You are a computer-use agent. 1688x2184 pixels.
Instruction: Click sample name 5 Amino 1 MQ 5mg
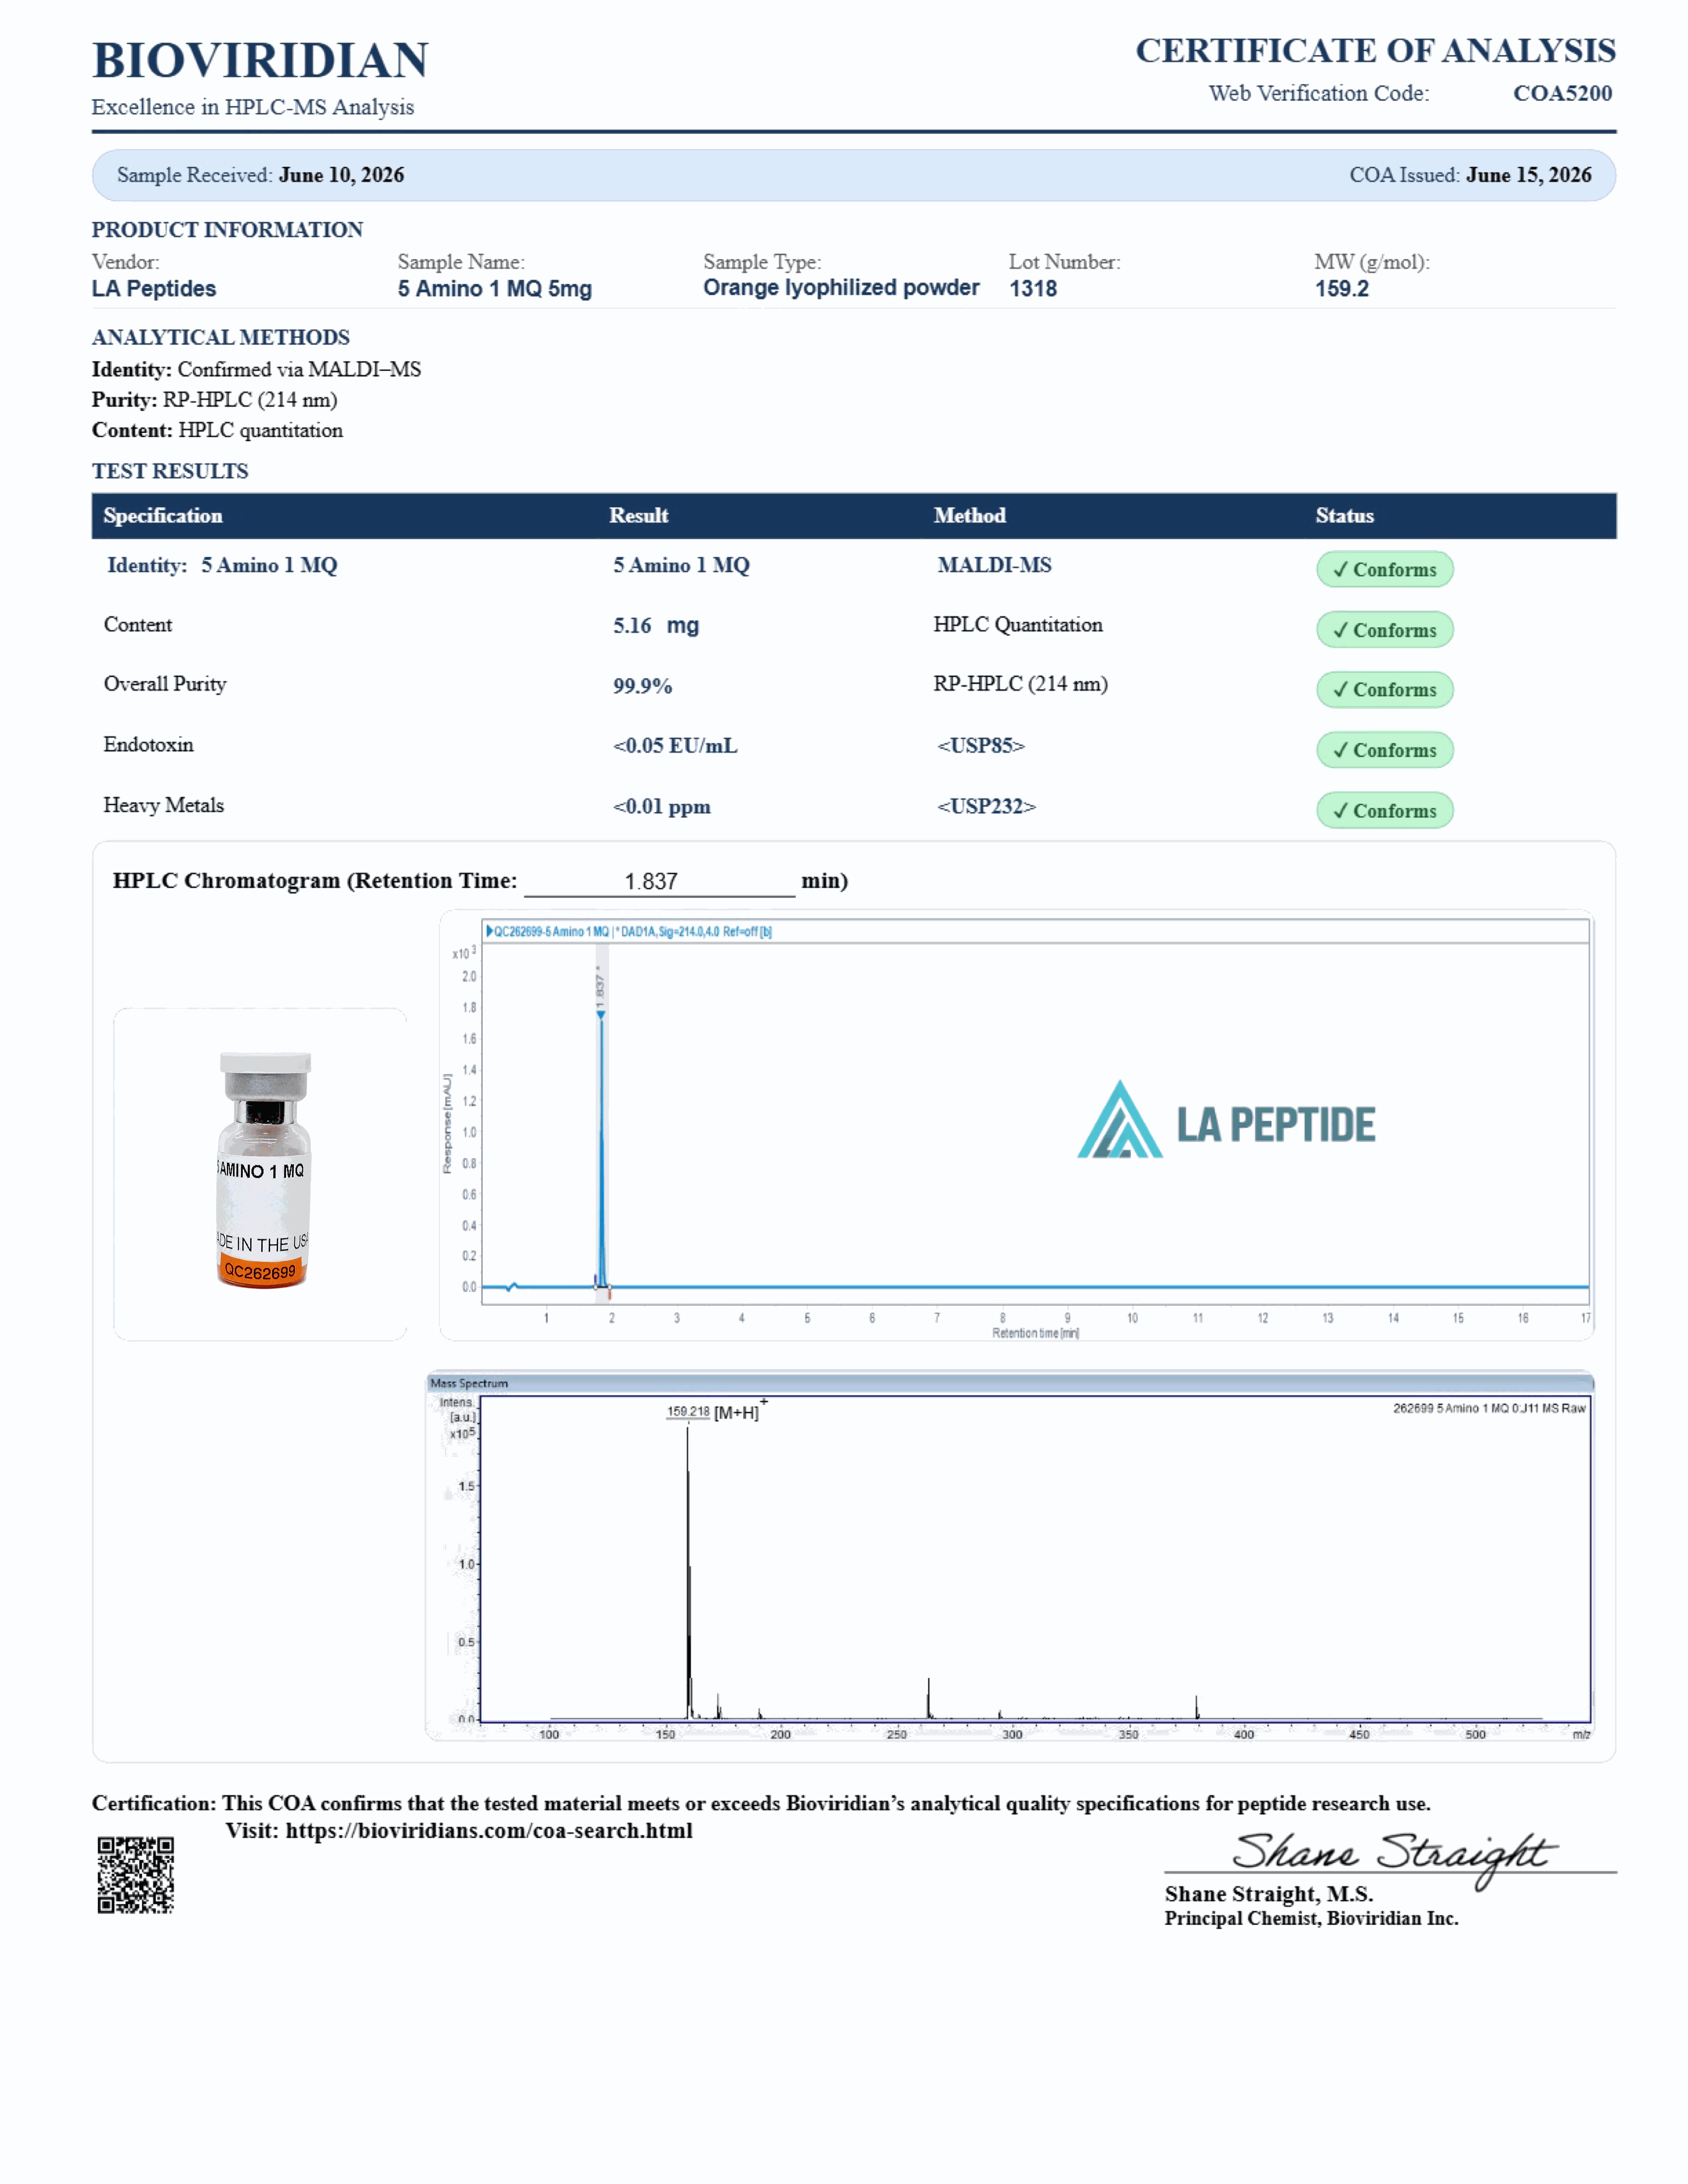pos(495,289)
